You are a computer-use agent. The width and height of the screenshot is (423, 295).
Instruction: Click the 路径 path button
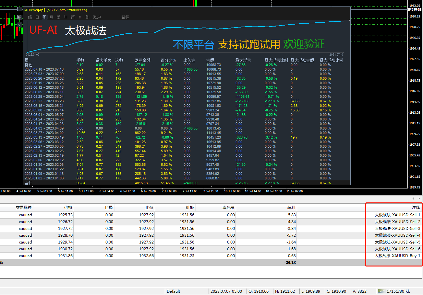(x=125, y=17)
